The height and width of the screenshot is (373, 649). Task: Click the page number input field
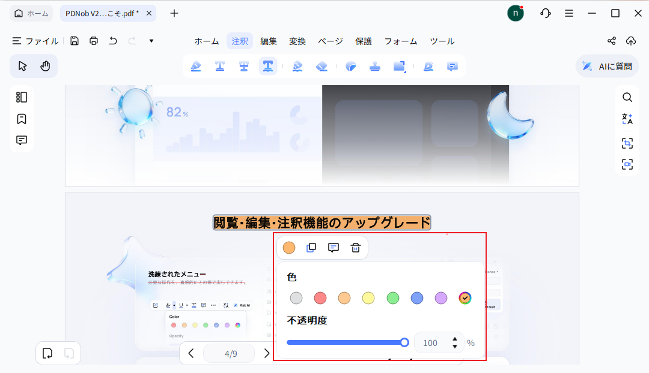tap(230, 353)
